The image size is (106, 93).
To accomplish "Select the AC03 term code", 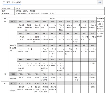I will [x=37, y=83].
